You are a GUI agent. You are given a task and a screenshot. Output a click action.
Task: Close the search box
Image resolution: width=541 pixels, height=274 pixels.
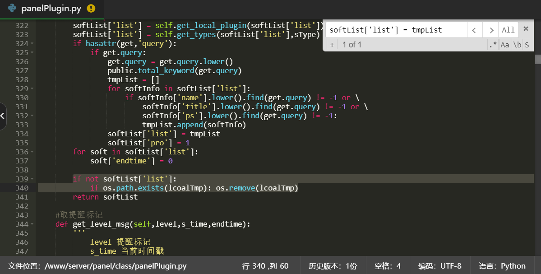[x=526, y=29]
